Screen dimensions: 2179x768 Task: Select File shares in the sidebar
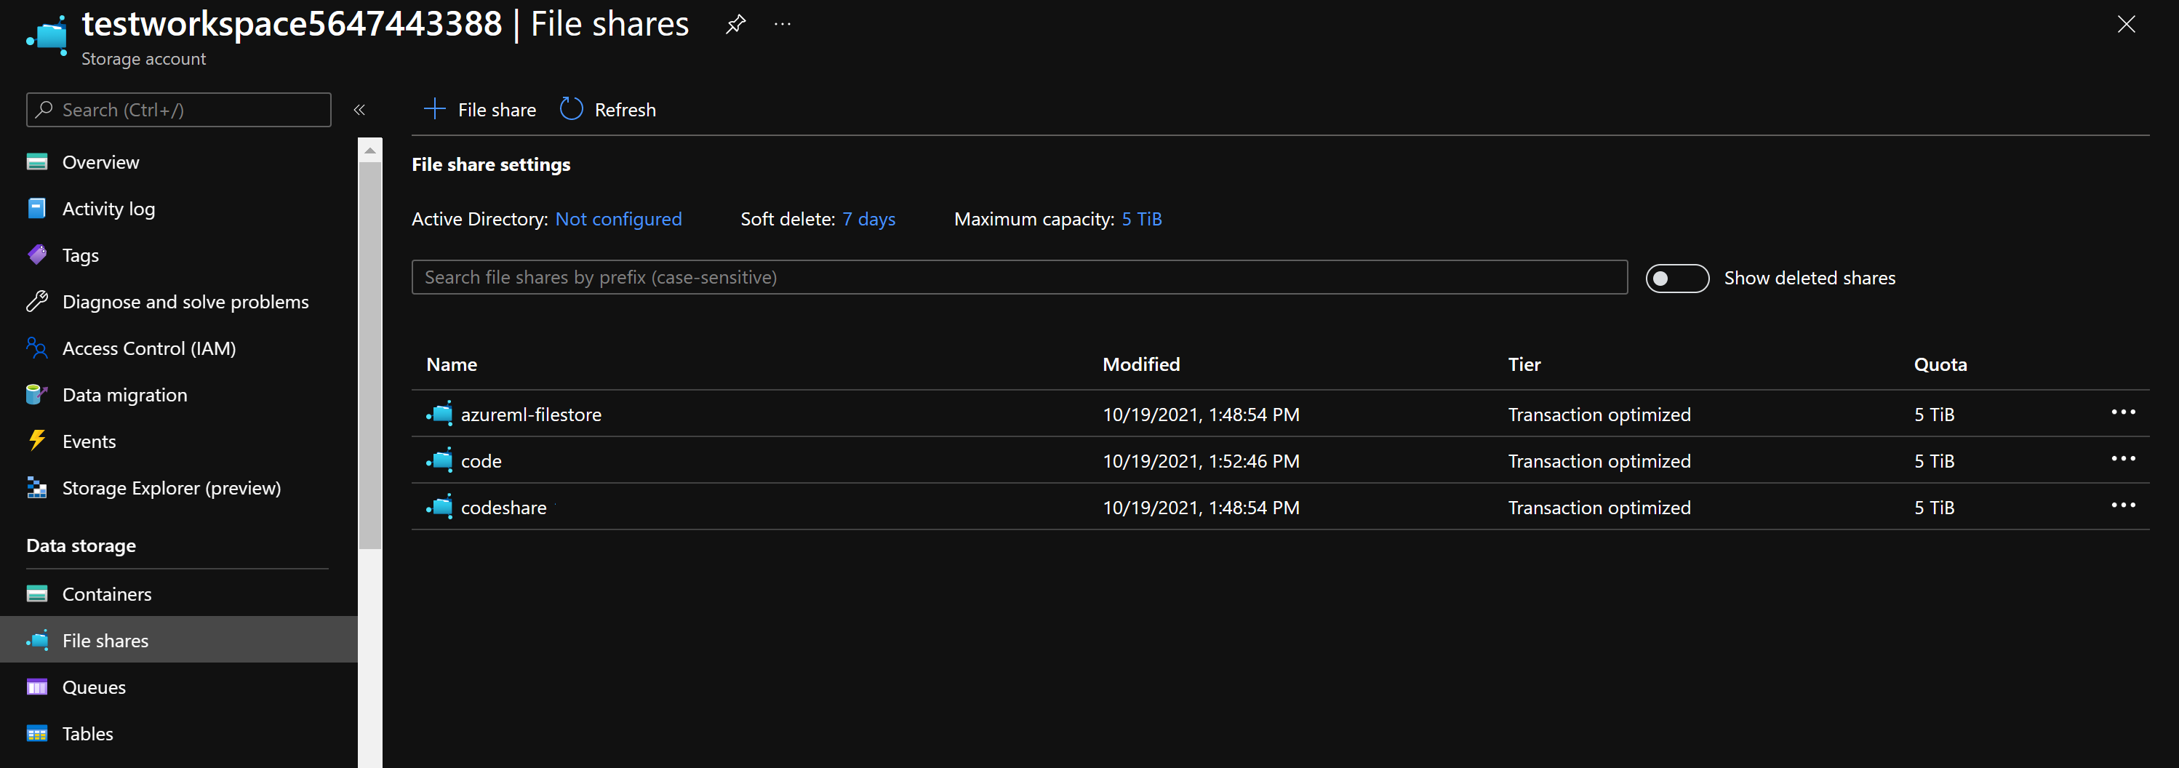pyautogui.click(x=178, y=640)
